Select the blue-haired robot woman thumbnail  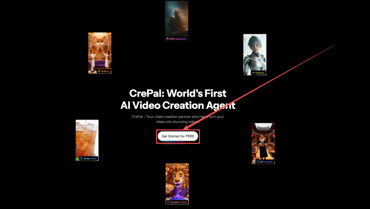pos(254,52)
